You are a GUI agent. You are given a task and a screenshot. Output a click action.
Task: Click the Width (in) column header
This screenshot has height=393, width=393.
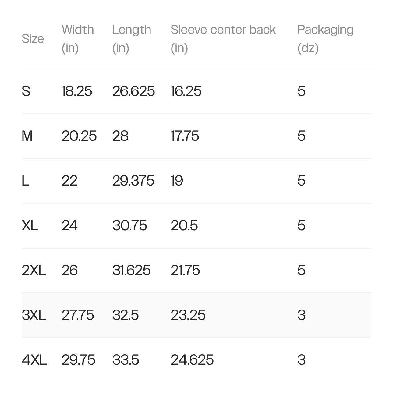coord(78,39)
